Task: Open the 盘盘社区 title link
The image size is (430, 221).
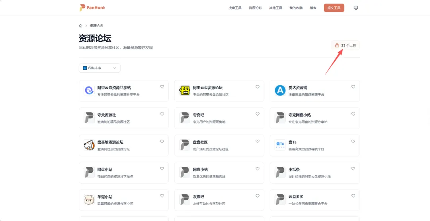Action: coord(200,142)
